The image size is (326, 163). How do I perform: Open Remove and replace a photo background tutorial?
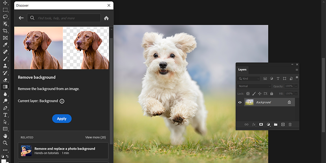(63, 150)
